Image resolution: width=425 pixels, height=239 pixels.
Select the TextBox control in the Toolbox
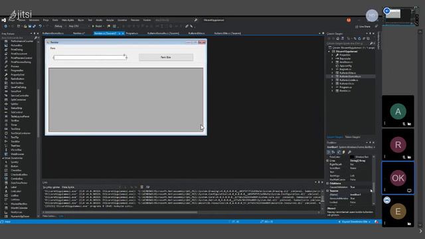tap(15, 121)
